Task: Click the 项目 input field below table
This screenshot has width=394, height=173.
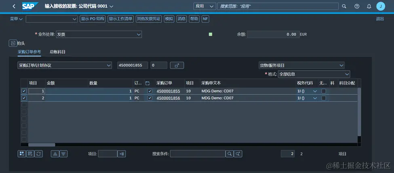Action: click(x=107, y=154)
